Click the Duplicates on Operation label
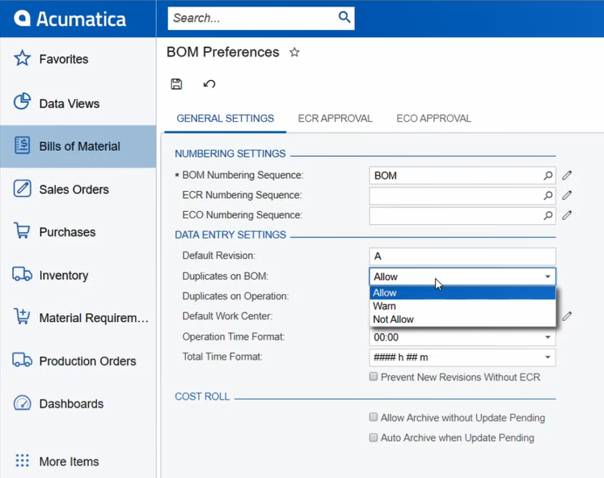The image size is (604, 478). tap(235, 296)
